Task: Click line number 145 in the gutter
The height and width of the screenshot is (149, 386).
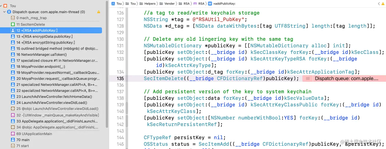Action: [120, 144]
